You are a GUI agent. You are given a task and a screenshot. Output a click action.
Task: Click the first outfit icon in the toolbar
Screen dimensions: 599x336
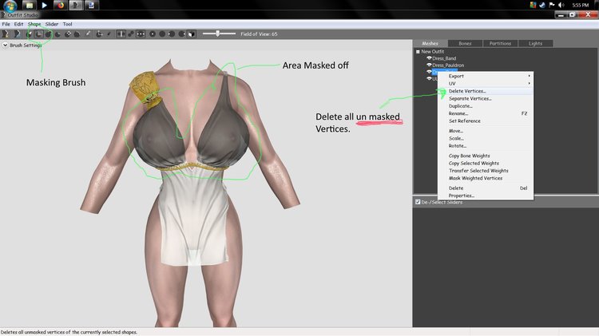[7, 34]
